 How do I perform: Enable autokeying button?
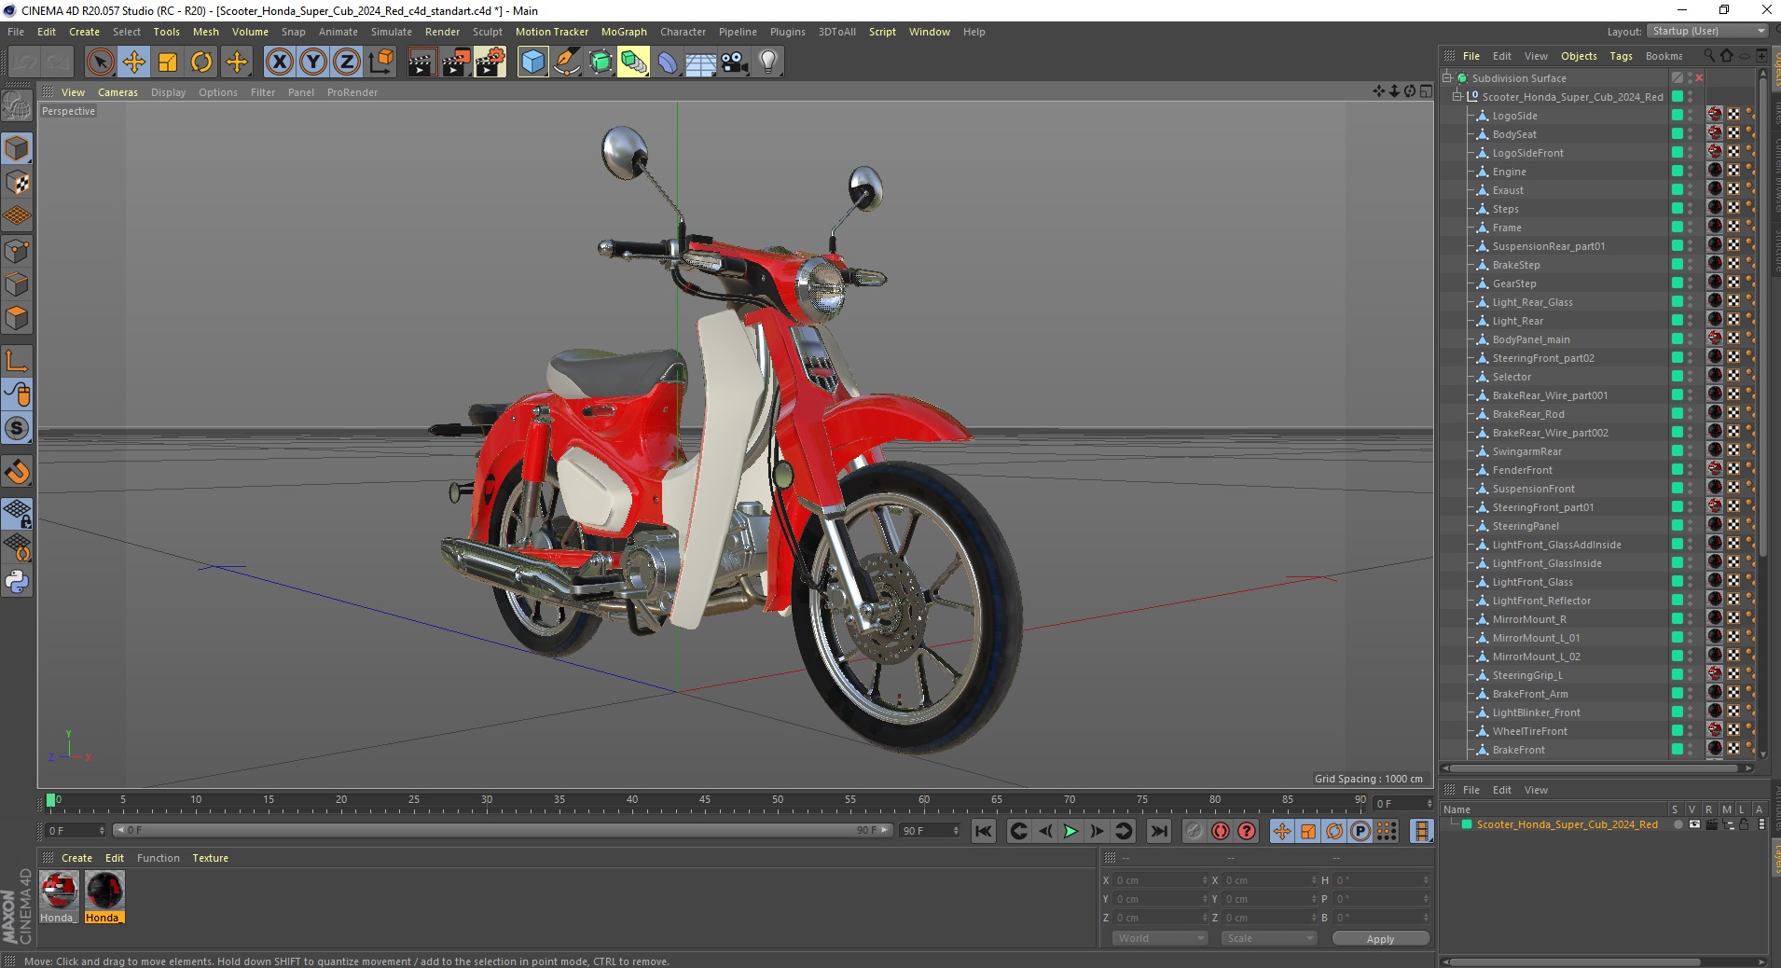[x=1221, y=831]
